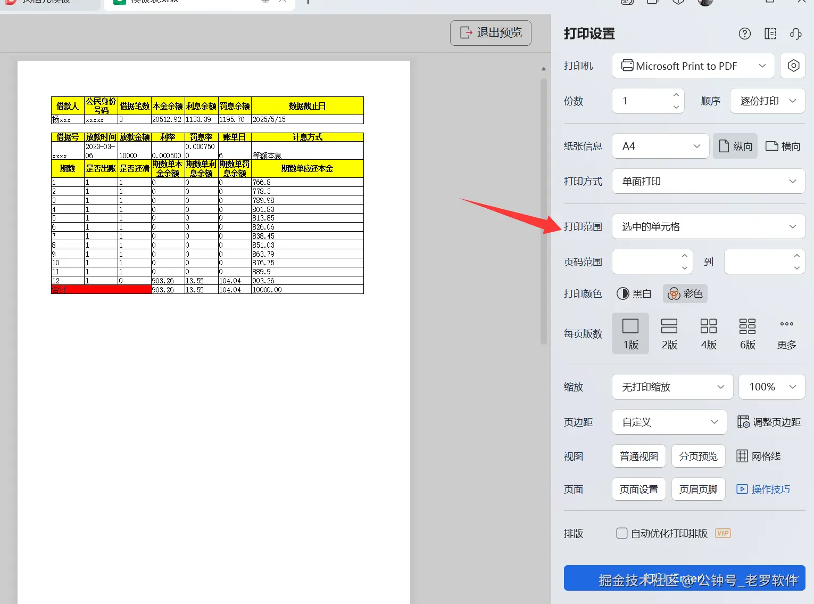Click the 10000.00 total cell
The image size is (814, 604).
click(x=308, y=290)
